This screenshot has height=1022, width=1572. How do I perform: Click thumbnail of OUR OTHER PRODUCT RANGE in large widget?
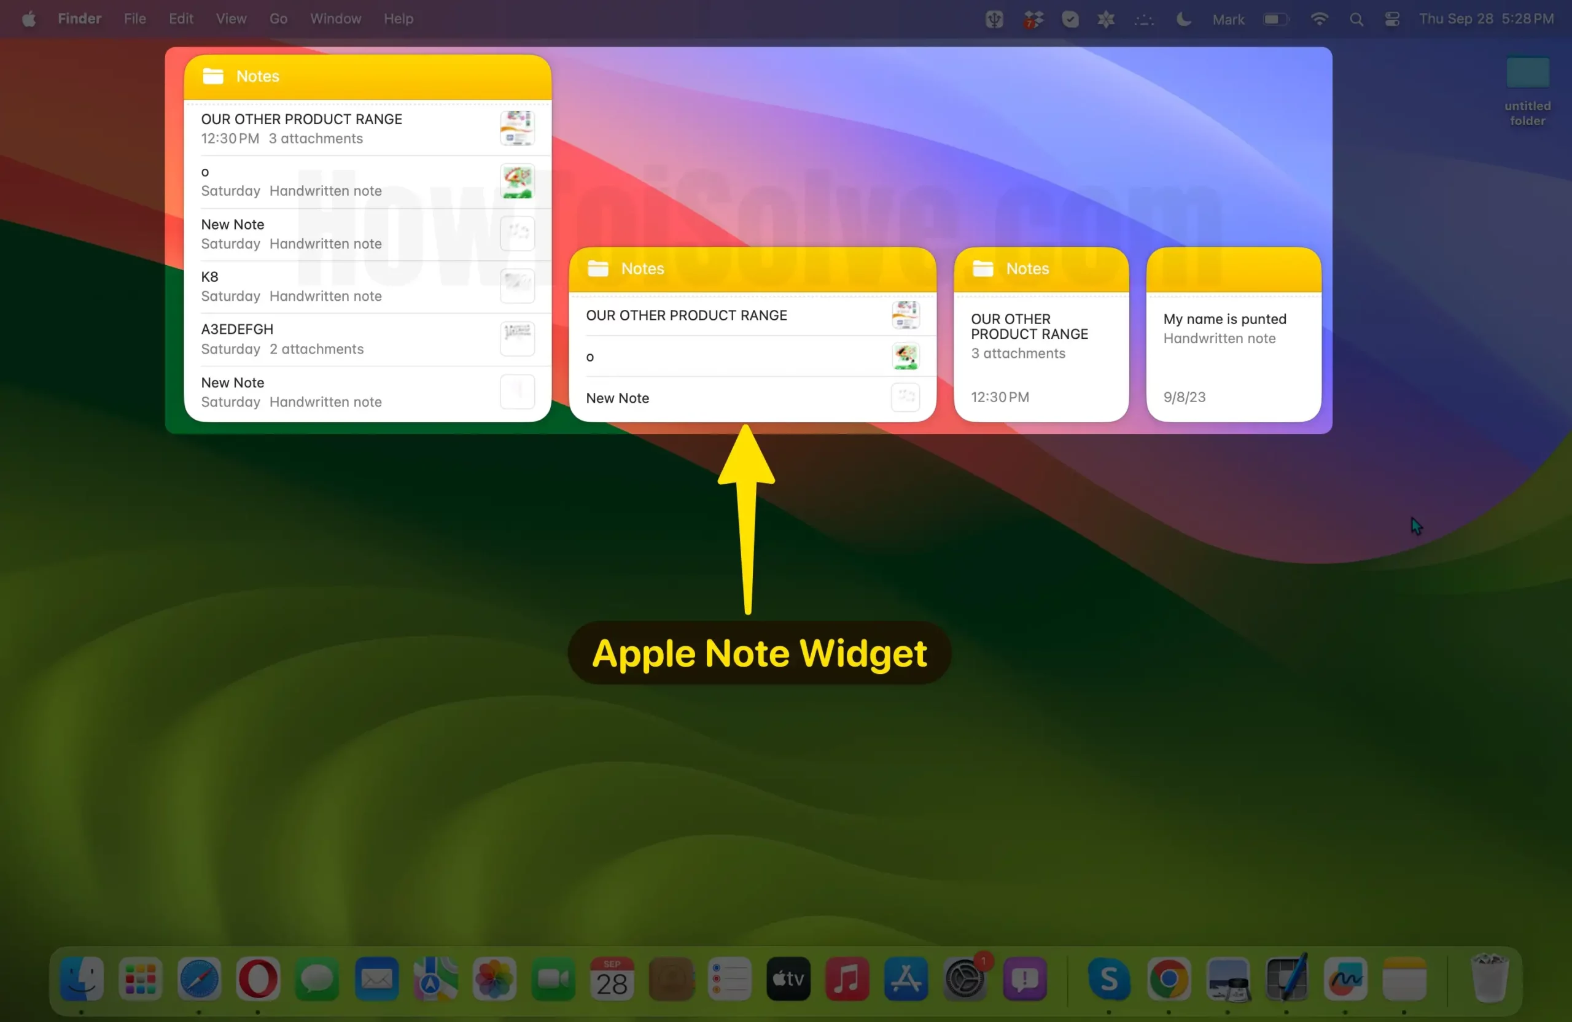[517, 128]
